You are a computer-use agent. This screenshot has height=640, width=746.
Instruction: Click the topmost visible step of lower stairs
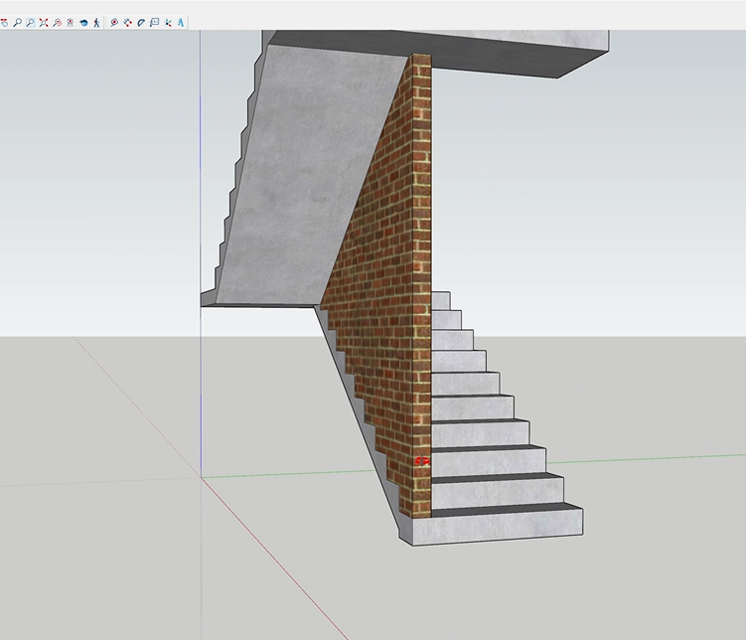(x=440, y=298)
